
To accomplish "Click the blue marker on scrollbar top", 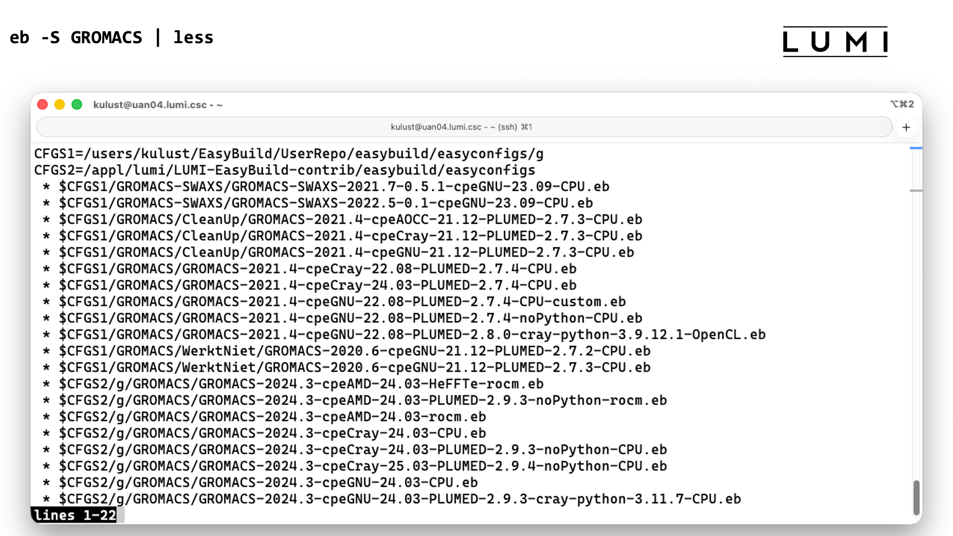I will coord(916,148).
